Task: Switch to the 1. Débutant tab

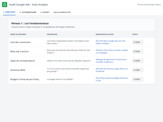Action: click(9, 12)
